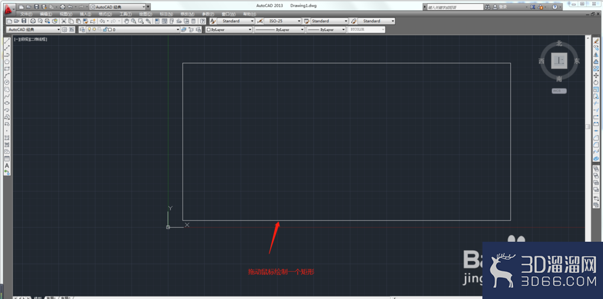This screenshot has height=299, width=603.
Task: Click the 上 top face of ViewCube
Action: (559, 61)
